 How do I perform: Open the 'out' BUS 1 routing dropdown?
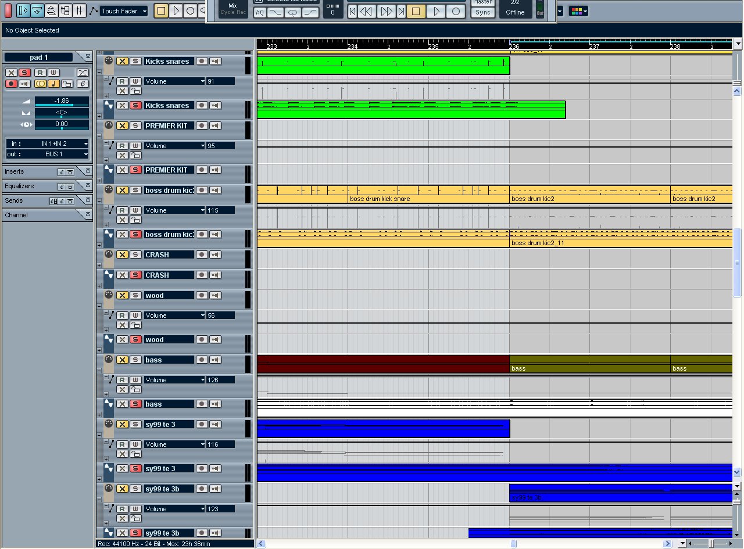tap(85, 155)
